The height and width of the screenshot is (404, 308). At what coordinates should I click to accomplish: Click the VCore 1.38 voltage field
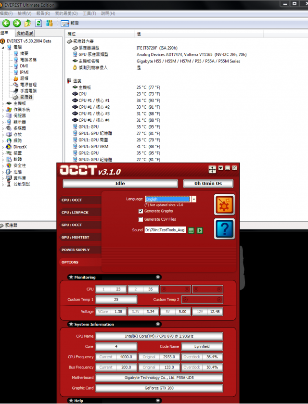(x=111, y=312)
